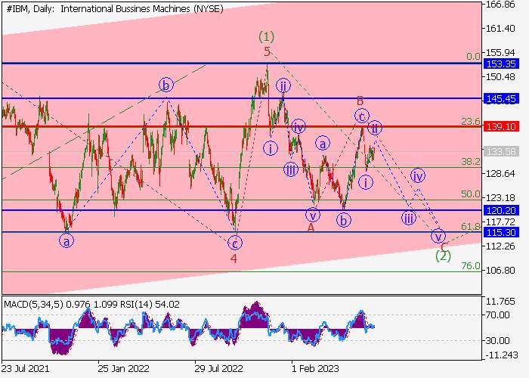The image size is (529, 378).
Task: Click the '1 Feb 2023' date label
Action: [315, 368]
